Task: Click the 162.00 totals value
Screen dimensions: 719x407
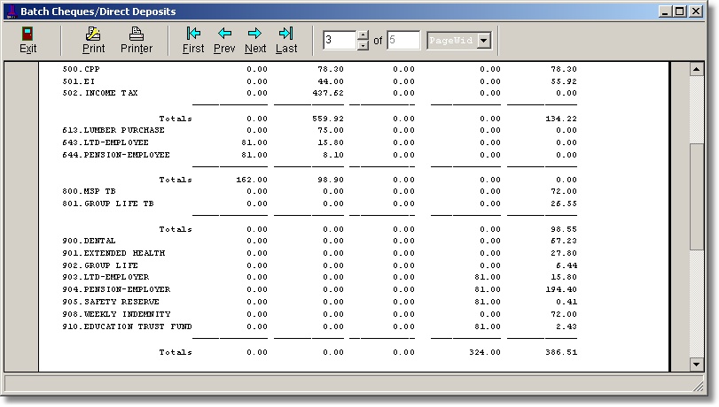Action: [252, 180]
